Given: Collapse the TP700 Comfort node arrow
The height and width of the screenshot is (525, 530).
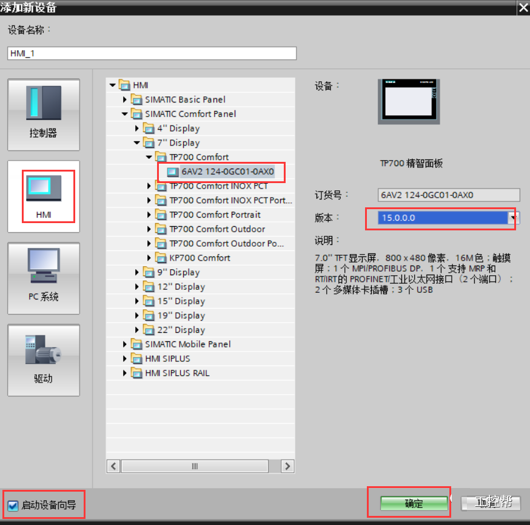Looking at the screenshot, I should point(149,157).
